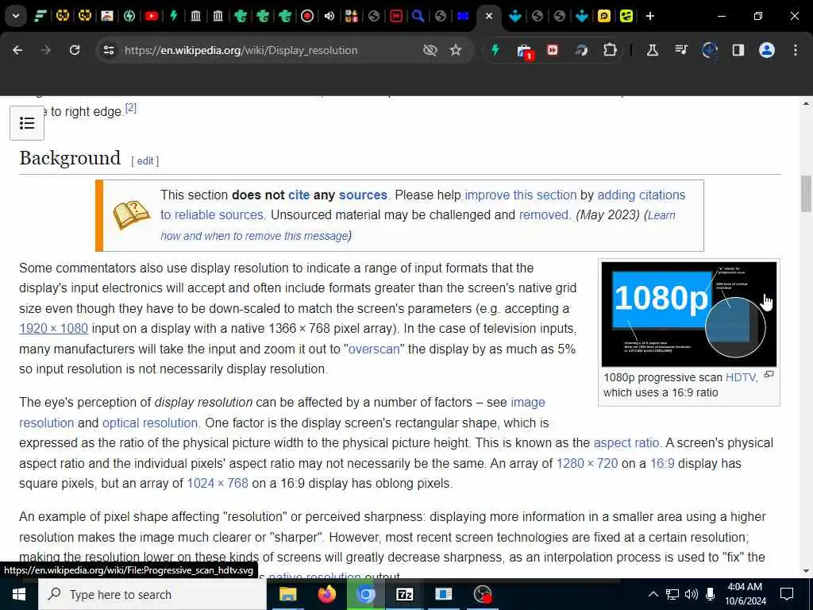
Task: Click the red fast-forward extension icon
Action: click(x=553, y=50)
